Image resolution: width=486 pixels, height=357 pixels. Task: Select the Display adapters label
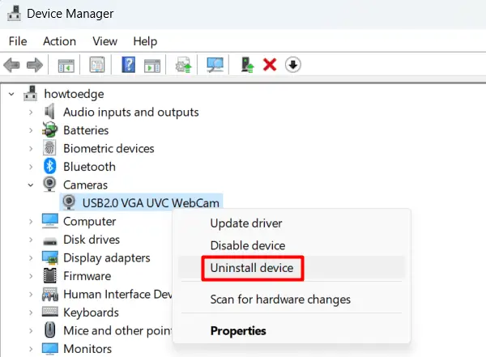(107, 257)
